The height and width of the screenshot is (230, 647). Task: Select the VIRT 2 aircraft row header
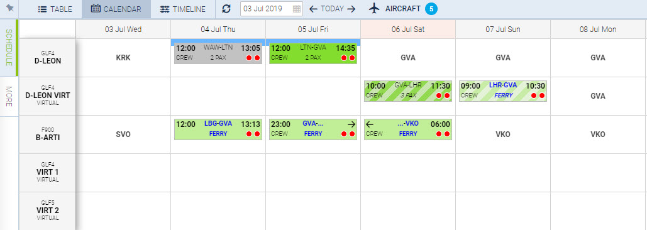pos(47,211)
